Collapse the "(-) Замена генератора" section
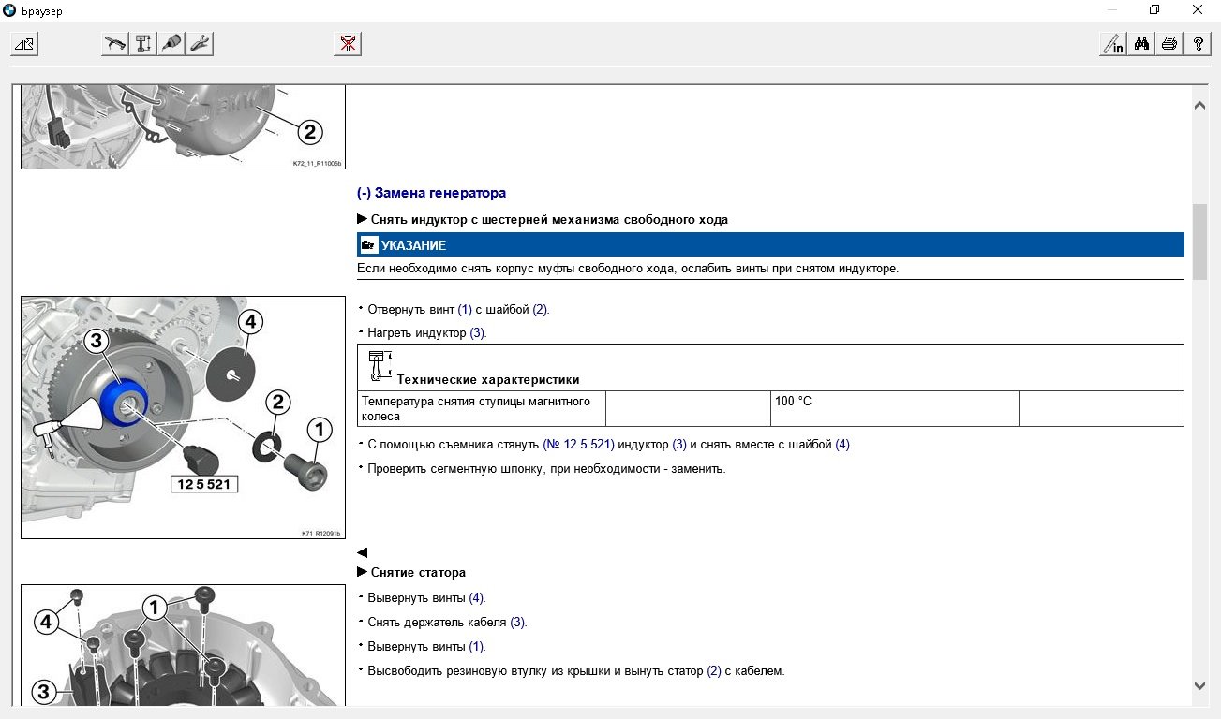This screenshot has height=719, width=1221. 431,193
